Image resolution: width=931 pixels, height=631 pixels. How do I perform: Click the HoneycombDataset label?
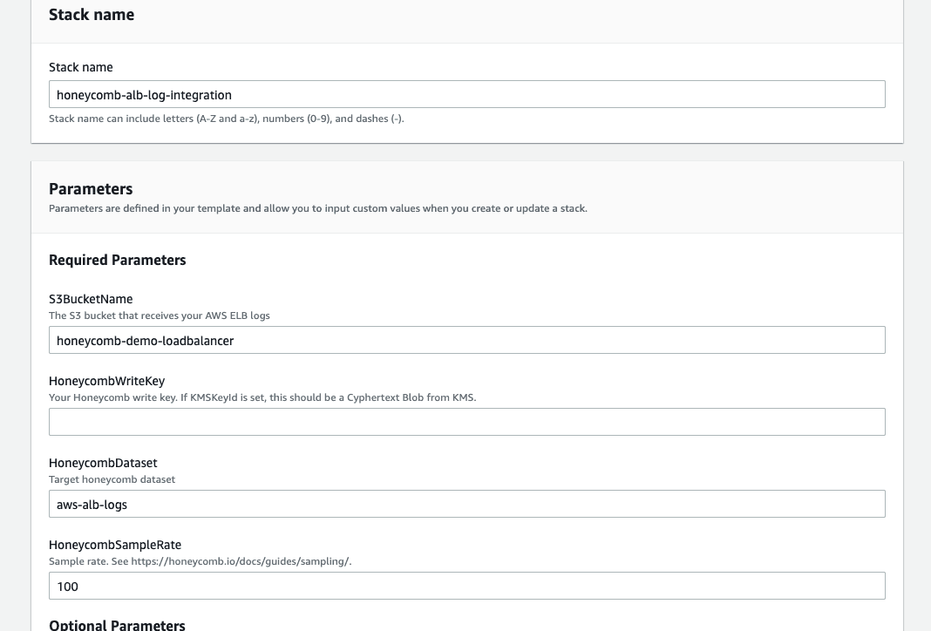click(x=103, y=463)
